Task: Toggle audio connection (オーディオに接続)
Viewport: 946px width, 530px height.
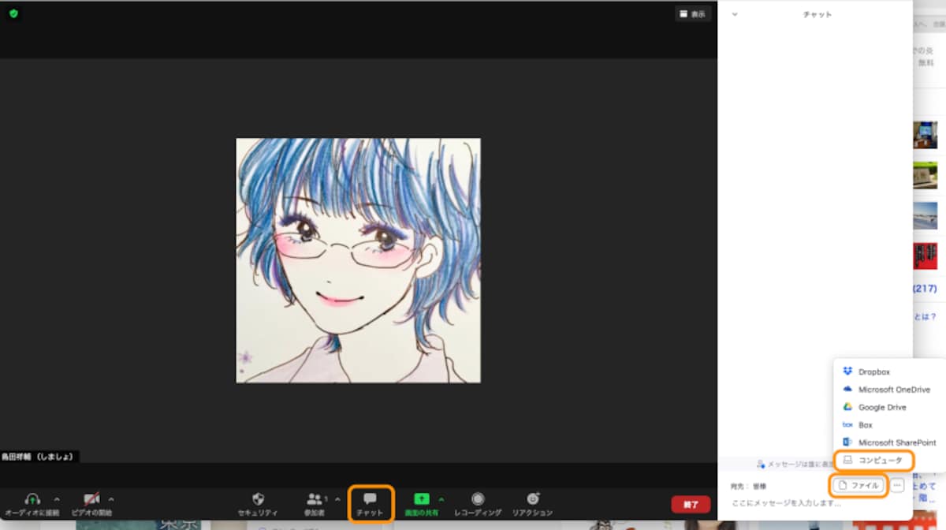Action: click(x=32, y=498)
